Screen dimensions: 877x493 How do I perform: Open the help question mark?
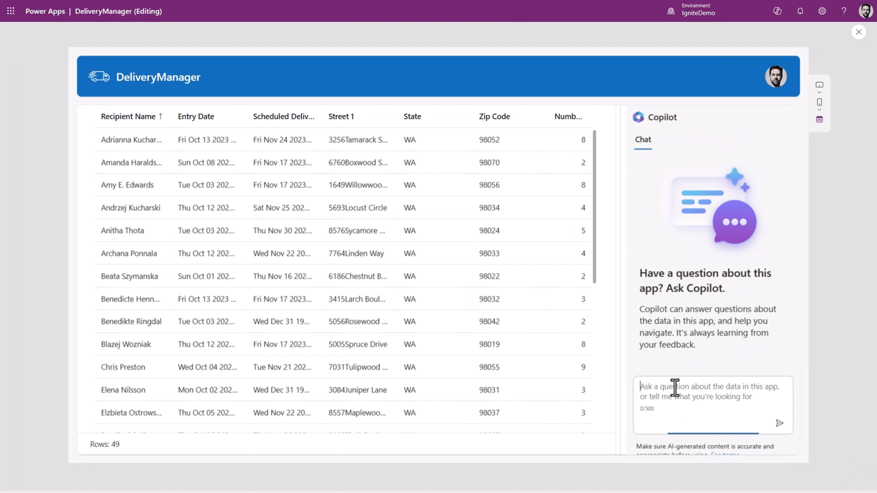844,11
